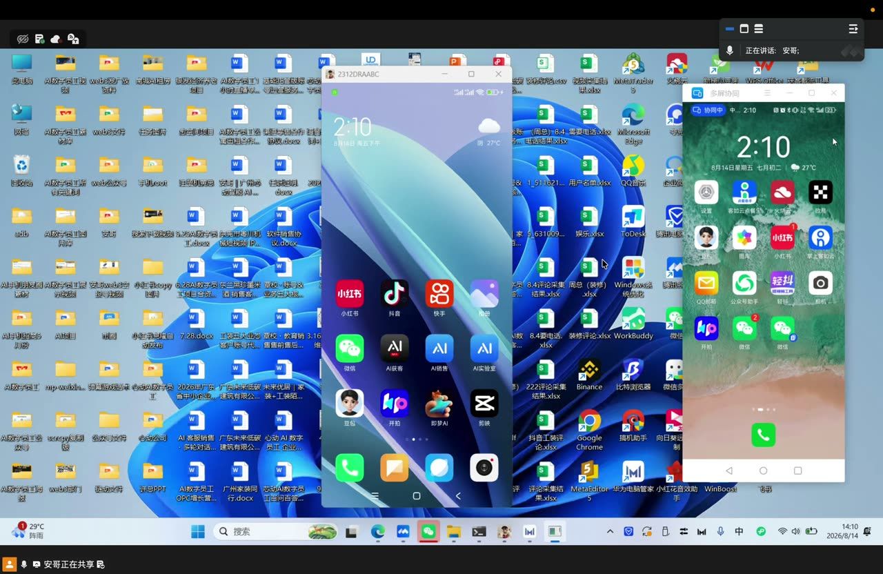Select the 此电脑 desktop icon
Screen dimensions: 883x574
(x=22, y=68)
